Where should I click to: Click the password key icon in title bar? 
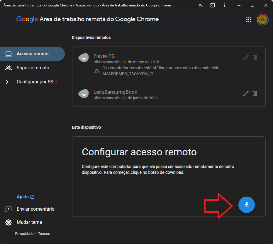(201, 5)
